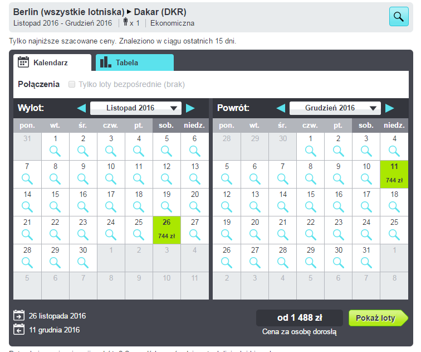The image size is (421, 352).
Task: Toggle 'Tylko loty bezpośrednie' checkbox
Action: pos(72,84)
